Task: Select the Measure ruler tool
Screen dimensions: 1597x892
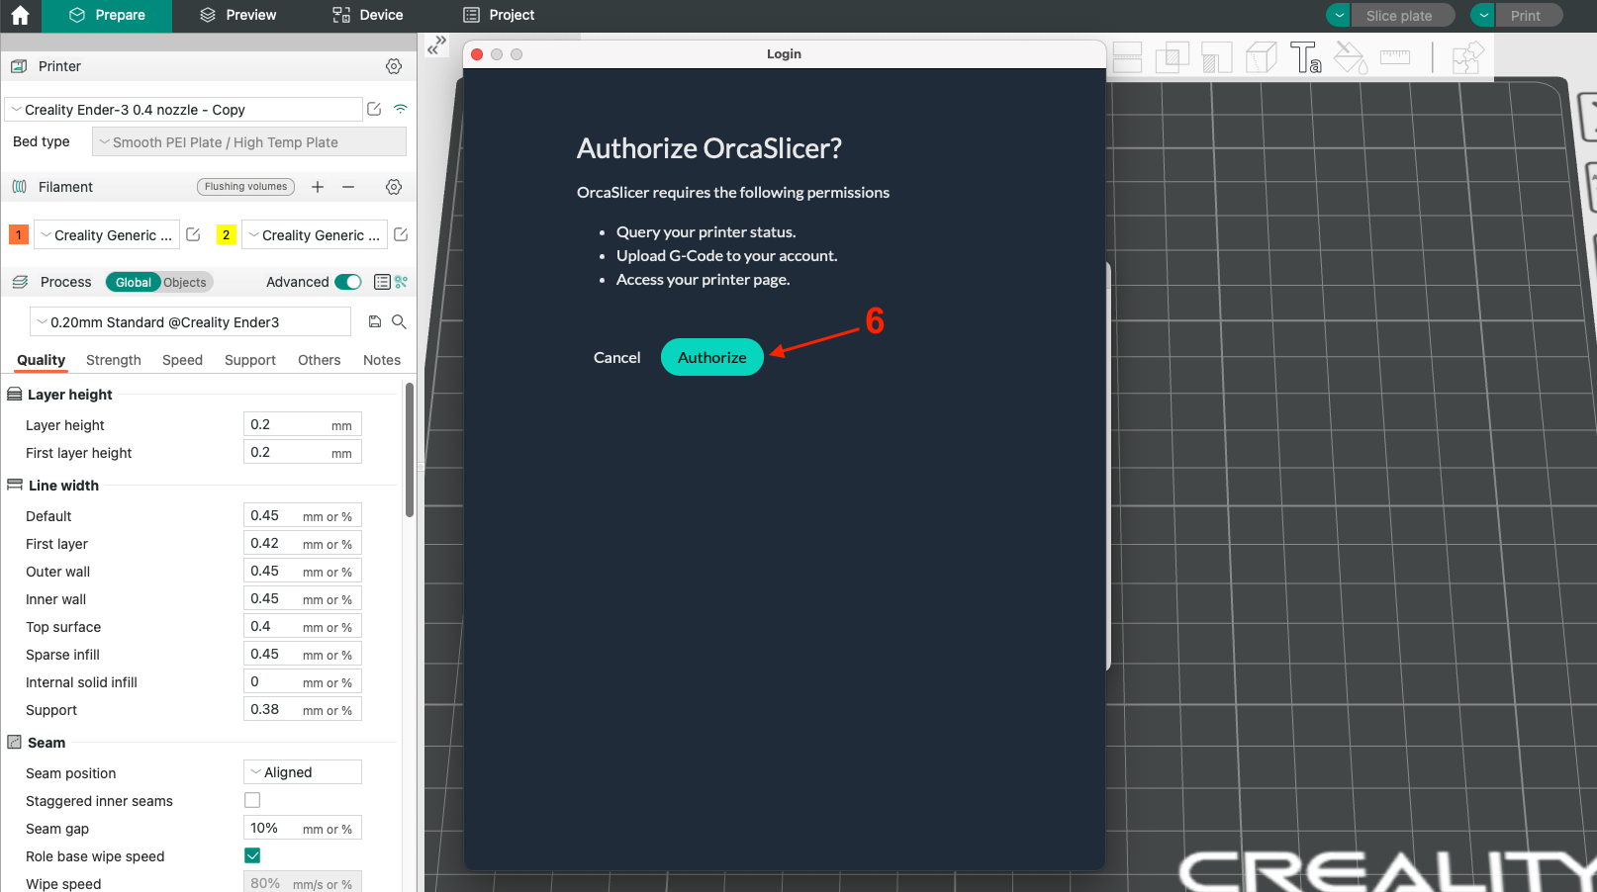Action: pyautogui.click(x=1395, y=57)
